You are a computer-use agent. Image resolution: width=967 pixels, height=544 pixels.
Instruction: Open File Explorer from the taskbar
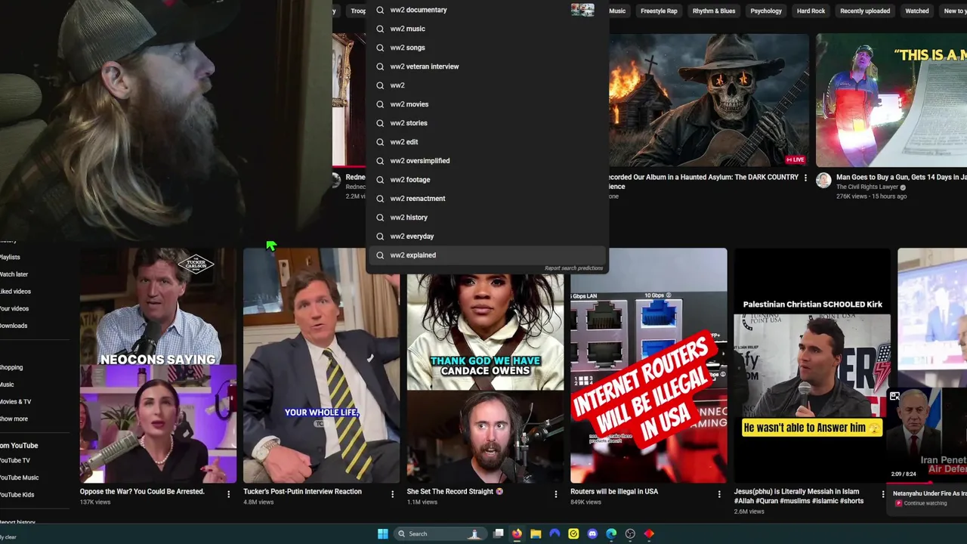coord(536,533)
